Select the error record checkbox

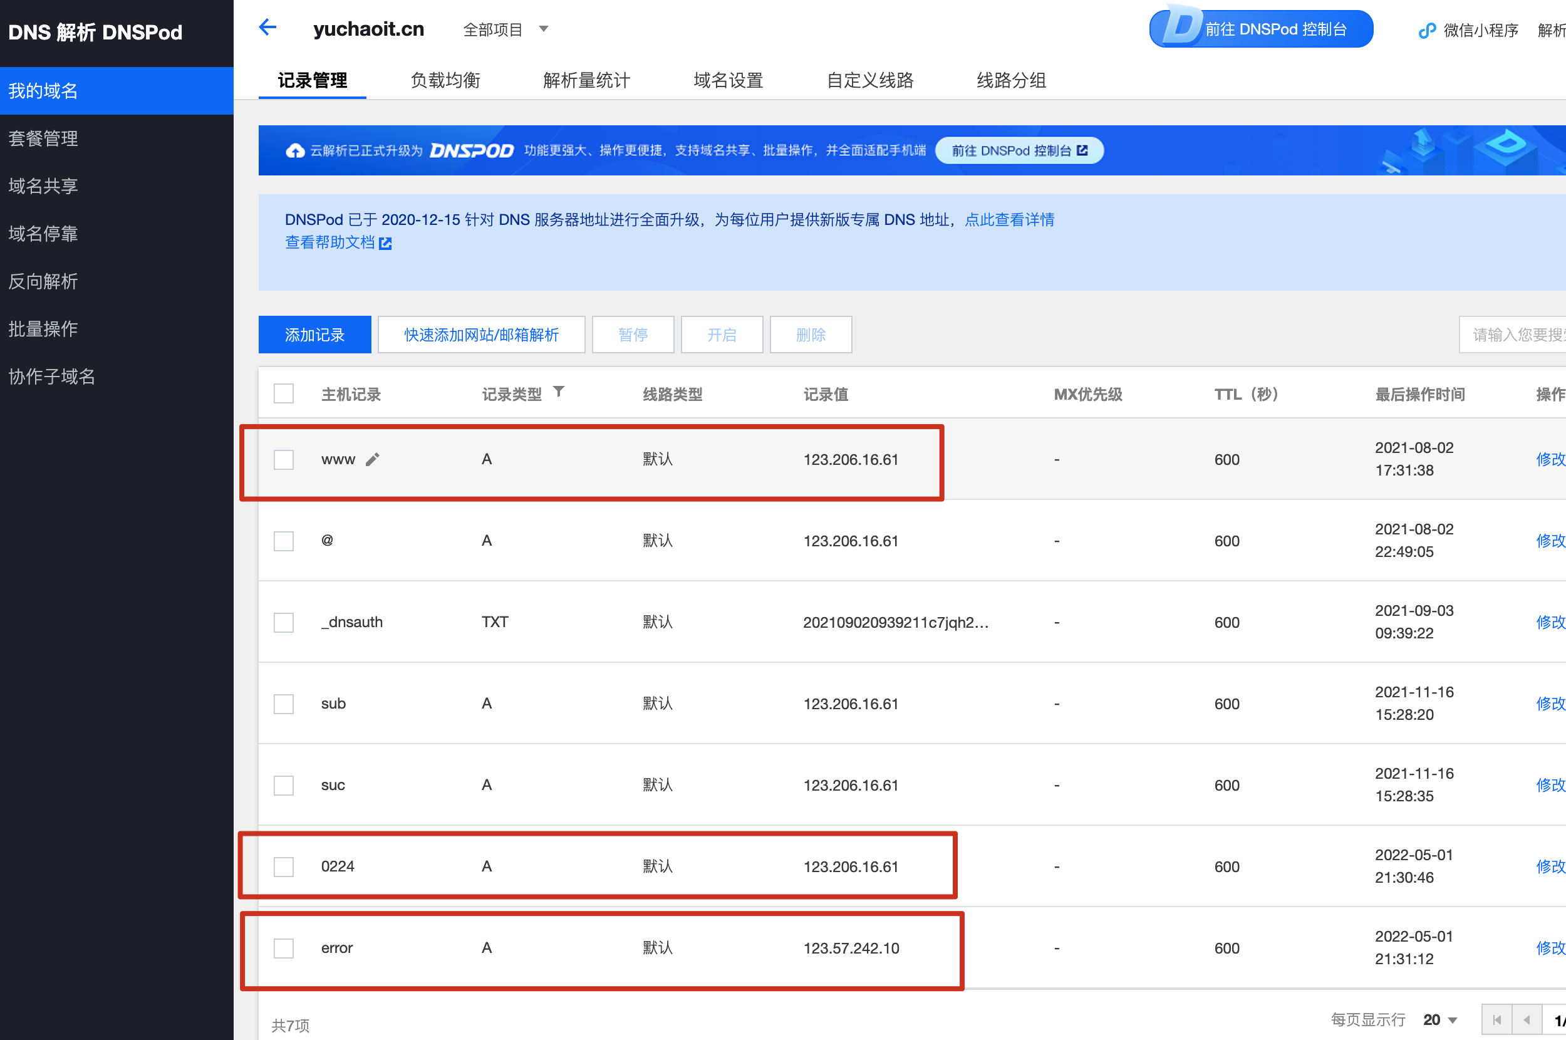[x=284, y=948]
